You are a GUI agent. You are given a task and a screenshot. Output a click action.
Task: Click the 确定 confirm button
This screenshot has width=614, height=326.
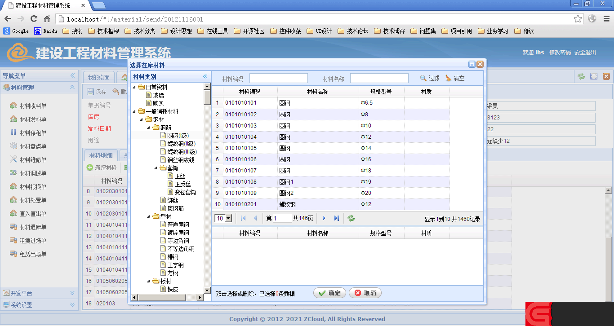(x=329, y=293)
